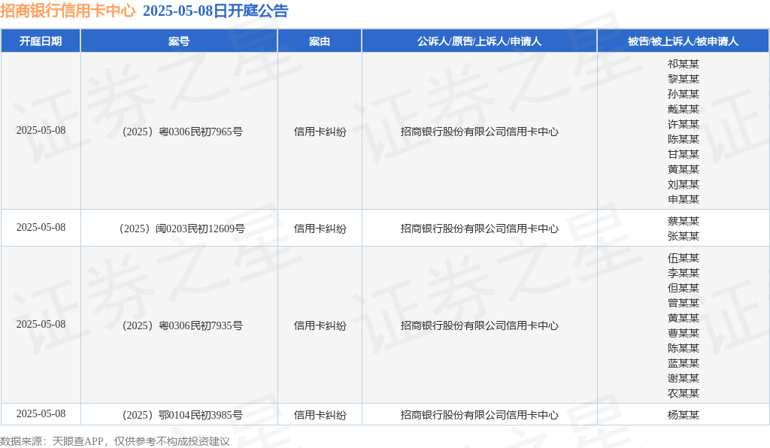Click defendant name '戴某某'
Image resolution: width=770 pixels, height=448 pixels.
click(683, 109)
